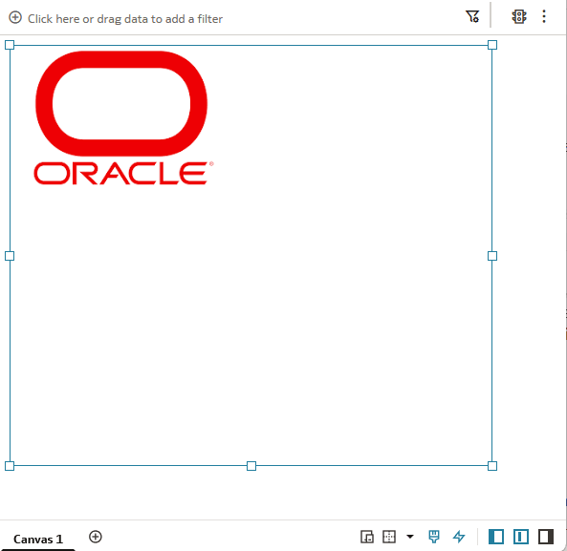The height and width of the screenshot is (551, 567).
Task: Toggle the right side panel icon
Action: pyautogui.click(x=546, y=537)
